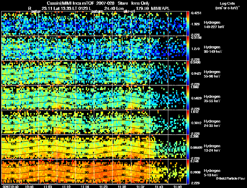Image resolution: width=247 pixels, height=188 pixels.
Task: Click the 0.3406 color scale value
Action: (x=195, y=62)
